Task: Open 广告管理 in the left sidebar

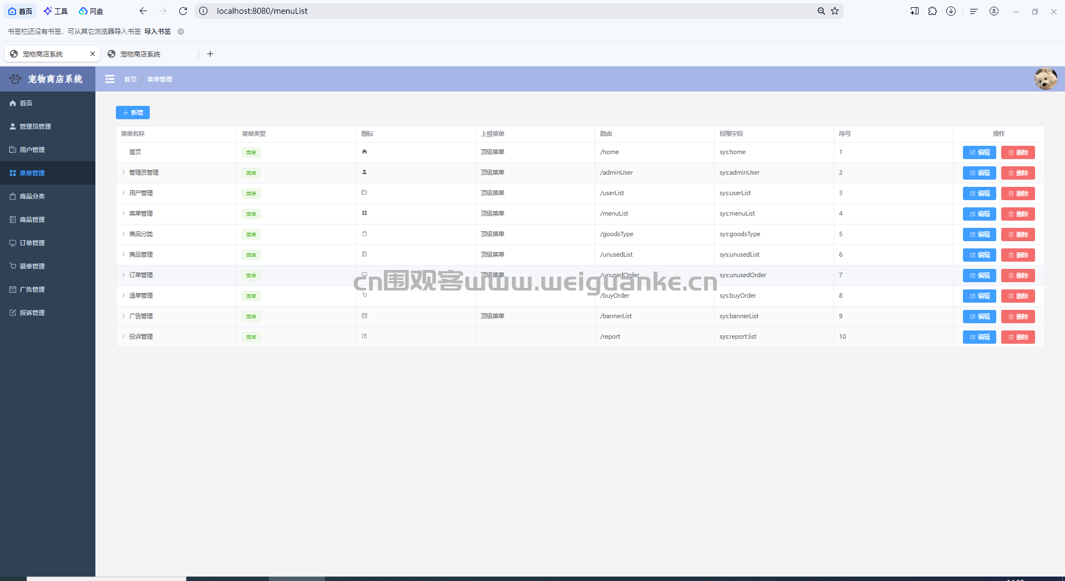Action: pos(48,289)
